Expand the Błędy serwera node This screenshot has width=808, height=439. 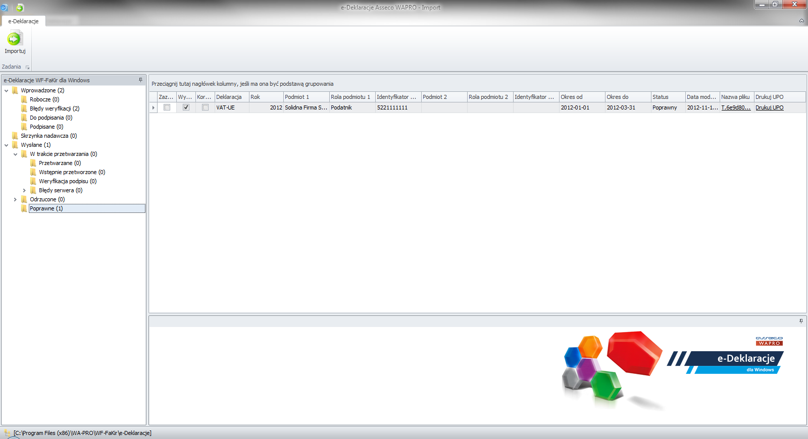point(24,190)
